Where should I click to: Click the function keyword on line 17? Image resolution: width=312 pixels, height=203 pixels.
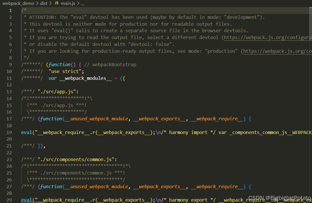coord(51,119)
